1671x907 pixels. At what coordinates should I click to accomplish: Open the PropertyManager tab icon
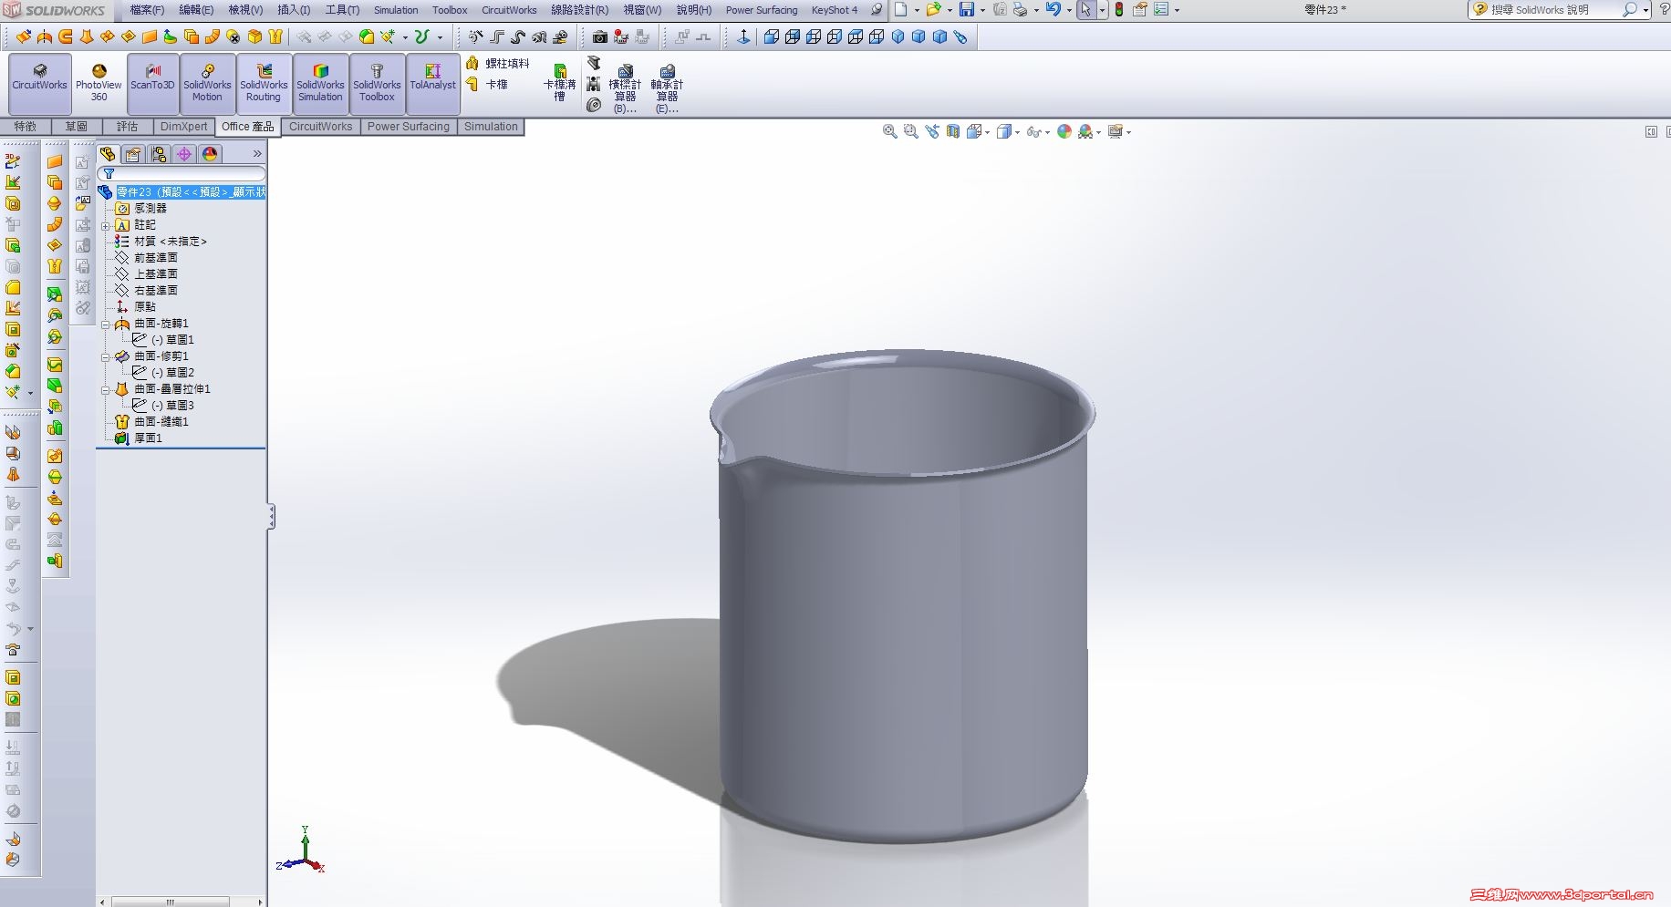[133, 154]
